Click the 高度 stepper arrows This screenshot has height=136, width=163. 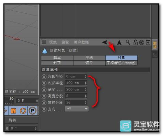[85, 89]
